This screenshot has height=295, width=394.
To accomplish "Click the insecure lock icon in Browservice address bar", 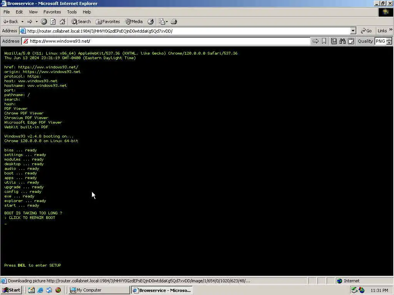I will pos(26,41).
